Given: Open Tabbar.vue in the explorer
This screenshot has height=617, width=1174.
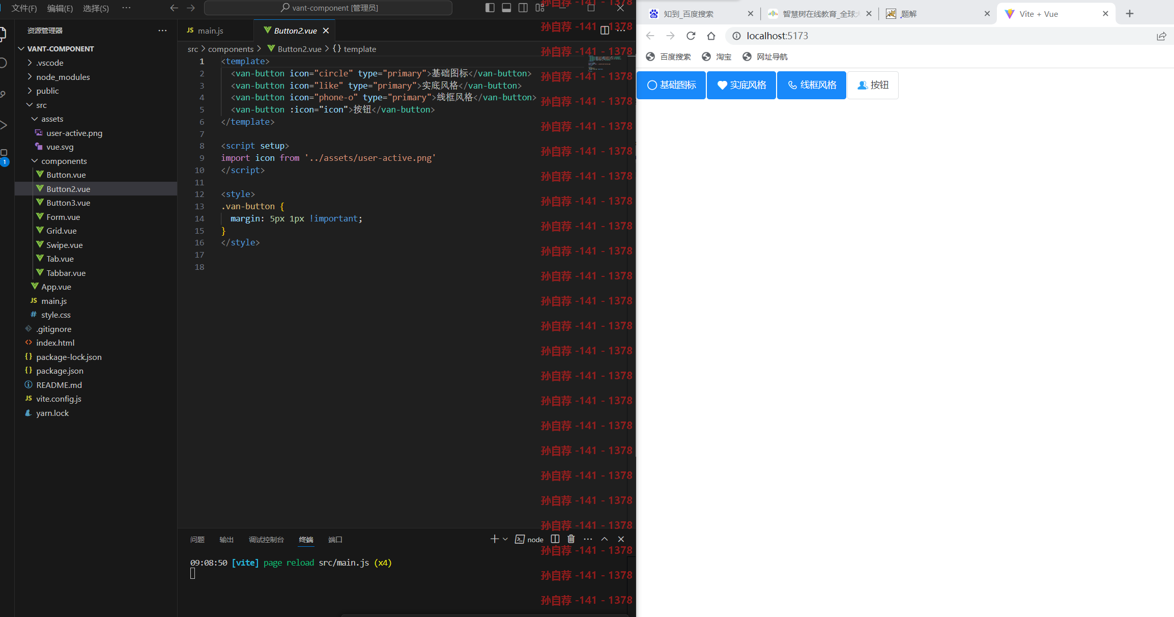Looking at the screenshot, I should coord(66,273).
